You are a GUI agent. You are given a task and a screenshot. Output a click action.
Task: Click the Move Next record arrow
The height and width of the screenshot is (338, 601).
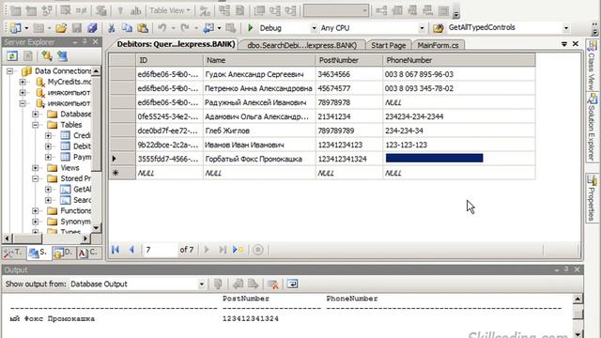point(207,250)
